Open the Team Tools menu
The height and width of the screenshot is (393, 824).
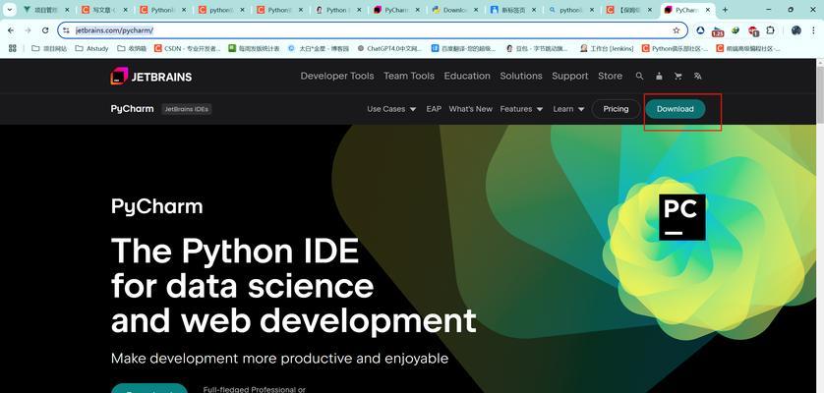click(x=409, y=77)
